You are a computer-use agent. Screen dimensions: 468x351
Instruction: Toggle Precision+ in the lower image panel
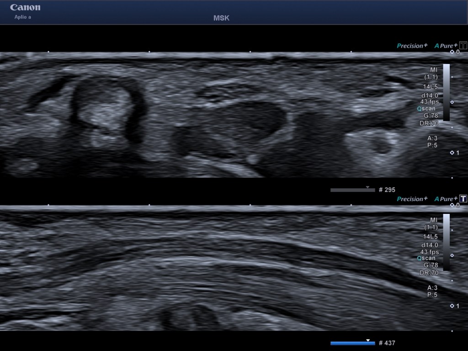(412, 199)
